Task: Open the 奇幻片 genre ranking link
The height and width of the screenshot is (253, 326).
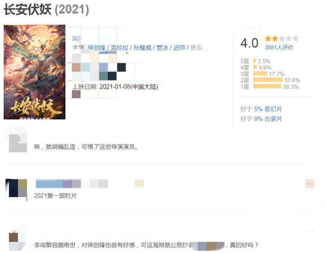Action: pyautogui.click(x=268, y=109)
